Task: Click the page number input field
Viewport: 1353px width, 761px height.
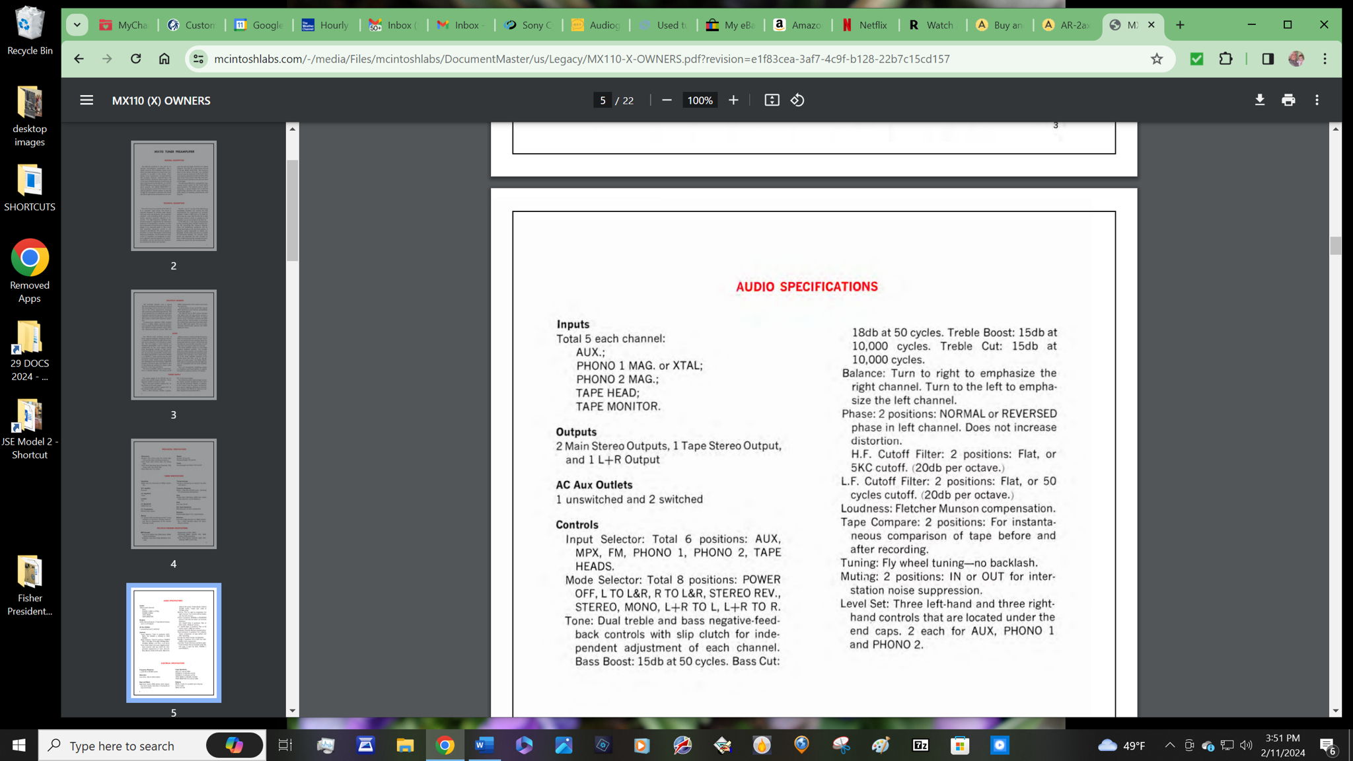Action: pos(602,100)
